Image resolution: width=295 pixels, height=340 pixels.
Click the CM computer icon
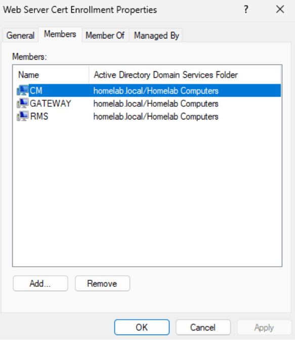click(23, 91)
